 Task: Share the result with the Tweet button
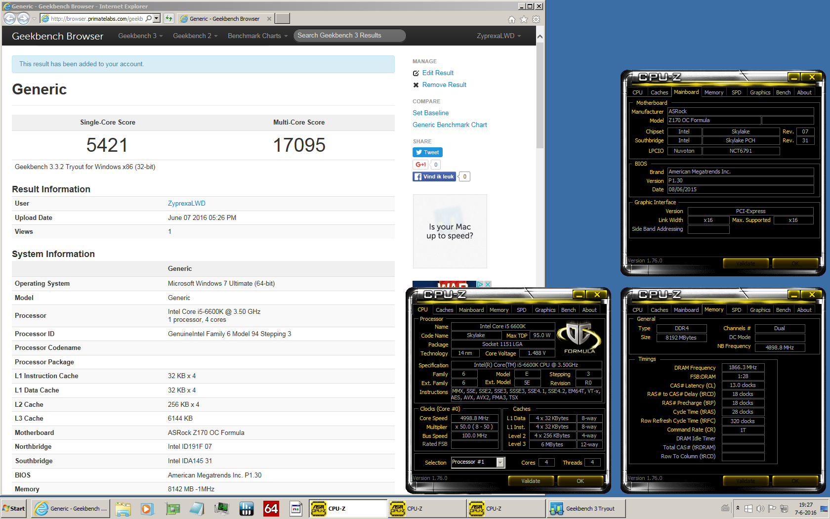427,152
